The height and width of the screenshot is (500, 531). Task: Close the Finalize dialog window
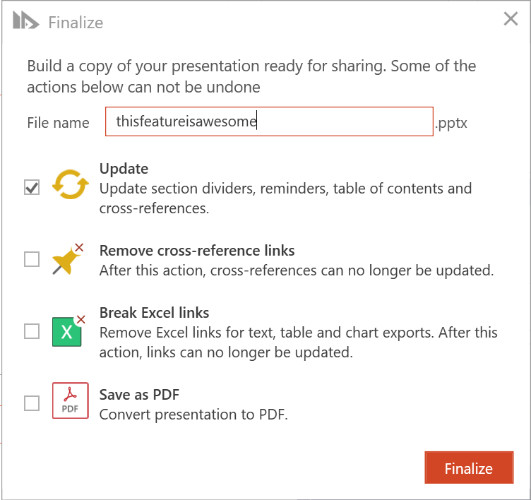pyautogui.click(x=511, y=19)
